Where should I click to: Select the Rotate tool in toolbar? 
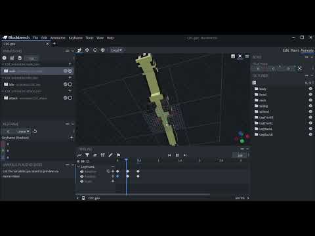pos(94,50)
